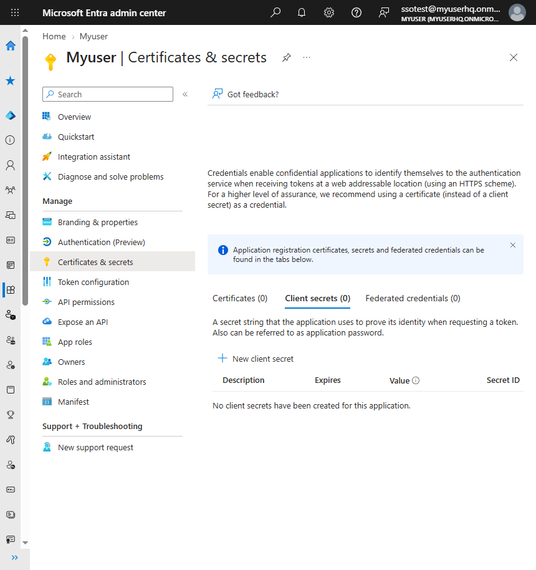Screen dimensions: 536x570
Task: Collapse the resource menu with double chevron
Action: pos(185,94)
